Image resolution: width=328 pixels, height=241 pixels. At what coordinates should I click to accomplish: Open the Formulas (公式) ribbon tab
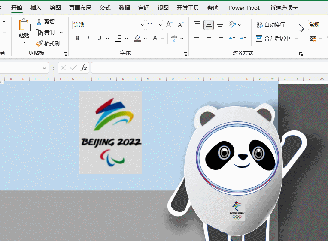pyautogui.click(x=105, y=8)
